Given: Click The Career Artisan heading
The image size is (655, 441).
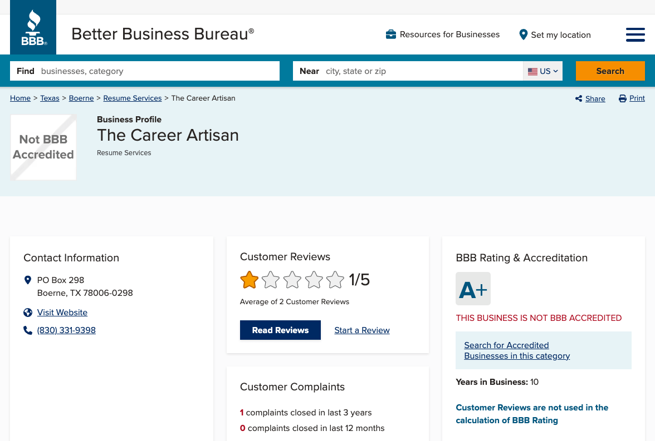Looking at the screenshot, I should pyautogui.click(x=168, y=135).
